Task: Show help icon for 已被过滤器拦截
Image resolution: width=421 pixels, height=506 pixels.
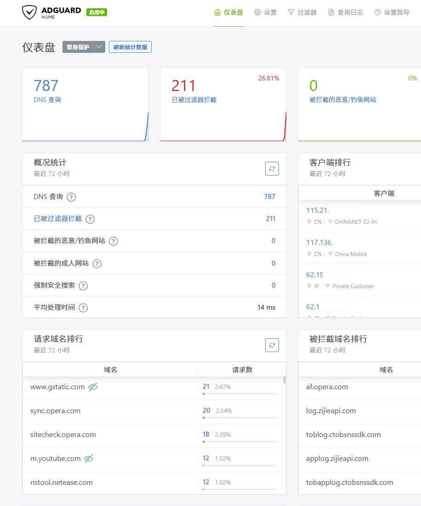Action: 90,219
